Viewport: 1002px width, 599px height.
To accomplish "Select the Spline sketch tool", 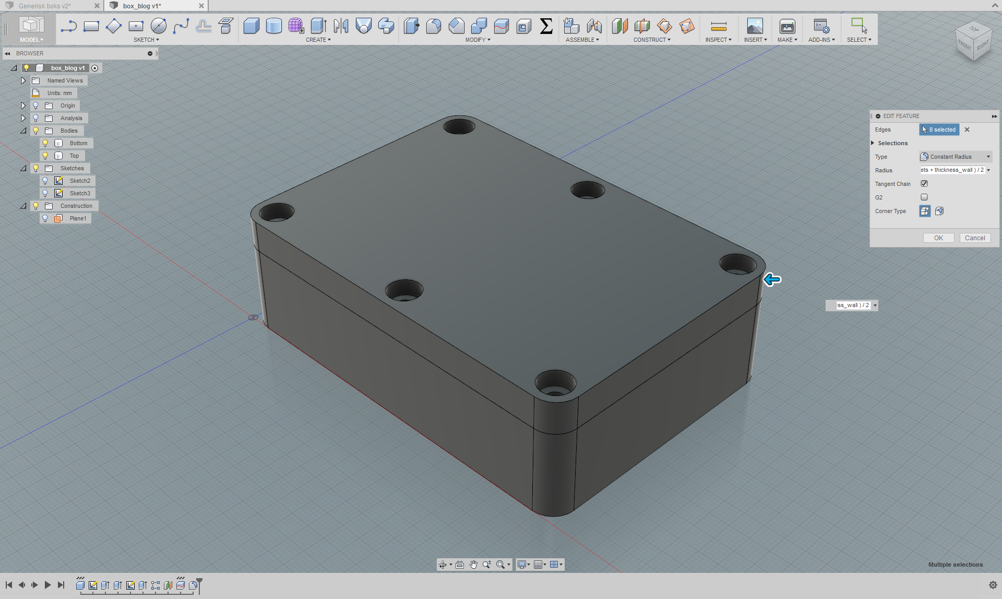I will click(181, 26).
